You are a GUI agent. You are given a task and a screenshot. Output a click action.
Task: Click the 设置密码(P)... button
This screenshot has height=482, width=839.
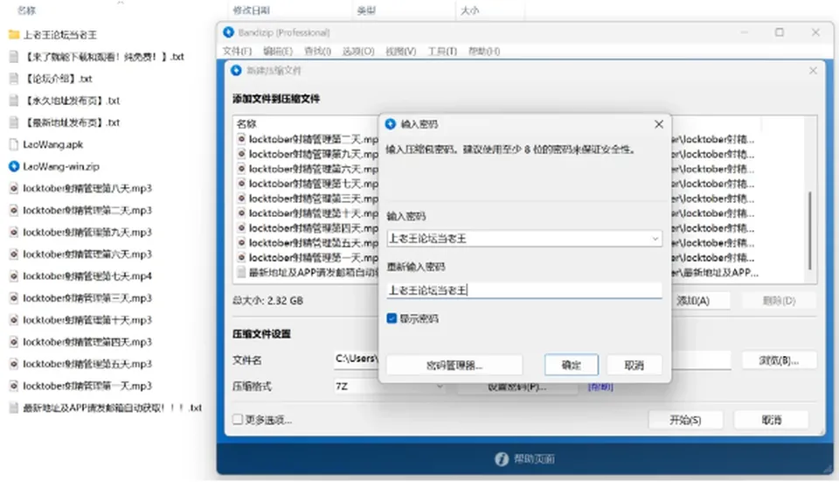(517, 388)
